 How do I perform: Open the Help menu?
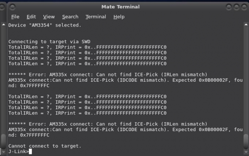(119, 17)
